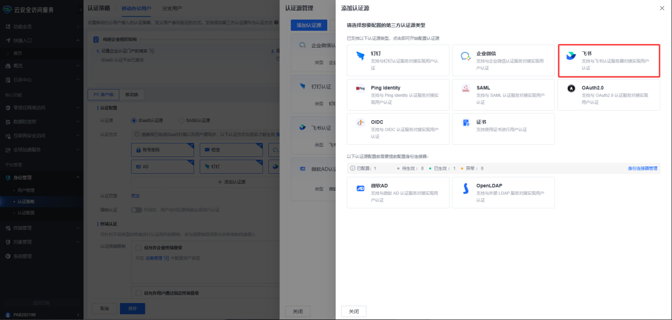The width and height of the screenshot is (672, 320).
Task: Choose the SAML authentication source icon
Action: pos(466,88)
